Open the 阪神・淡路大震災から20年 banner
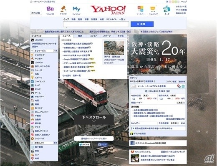Image resolution: width=217 pixels, height=166 pixels. 158,54
